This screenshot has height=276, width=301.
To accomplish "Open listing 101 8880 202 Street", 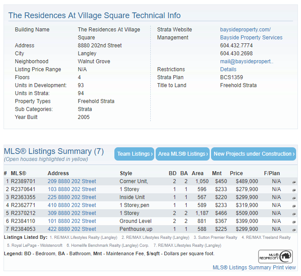I will pyautogui.click(x=72, y=221).
